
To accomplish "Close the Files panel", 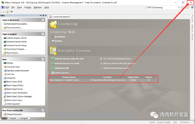I will (x=46, y=16).
